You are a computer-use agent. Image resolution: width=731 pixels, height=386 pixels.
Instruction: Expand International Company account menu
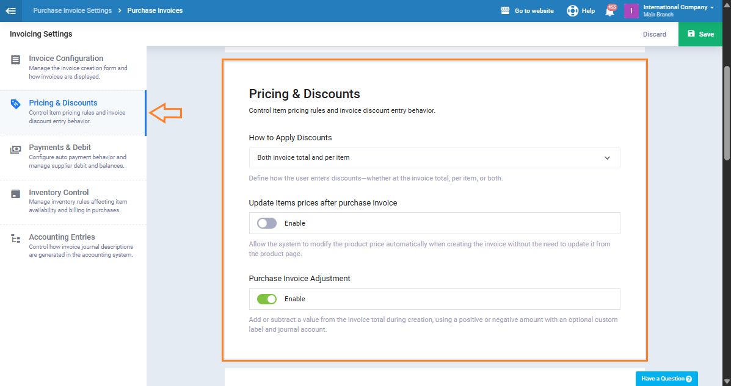point(678,10)
